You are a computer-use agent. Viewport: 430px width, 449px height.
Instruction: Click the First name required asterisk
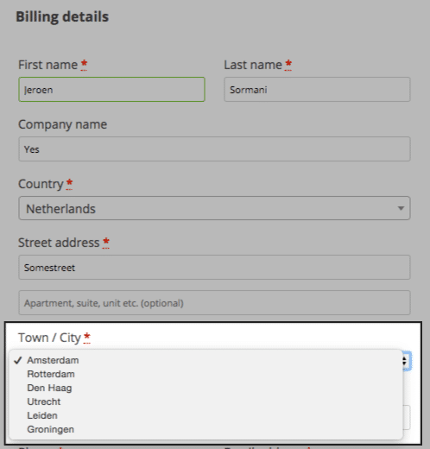tap(84, 65)
